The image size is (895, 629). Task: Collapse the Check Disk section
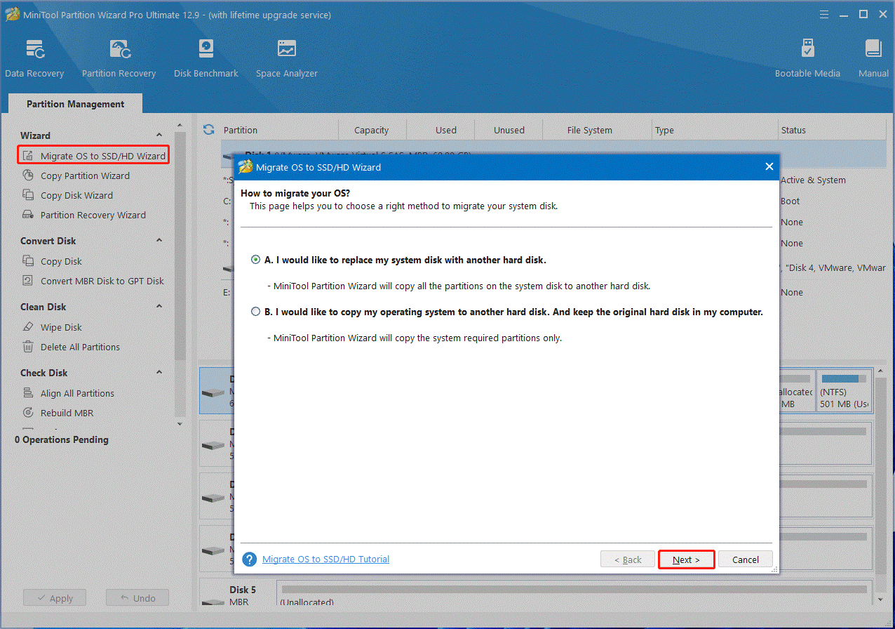pyautogui.click(x=159, y=372)
